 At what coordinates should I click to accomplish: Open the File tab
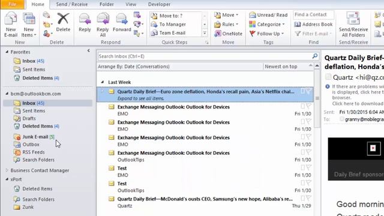click(12, 4)
